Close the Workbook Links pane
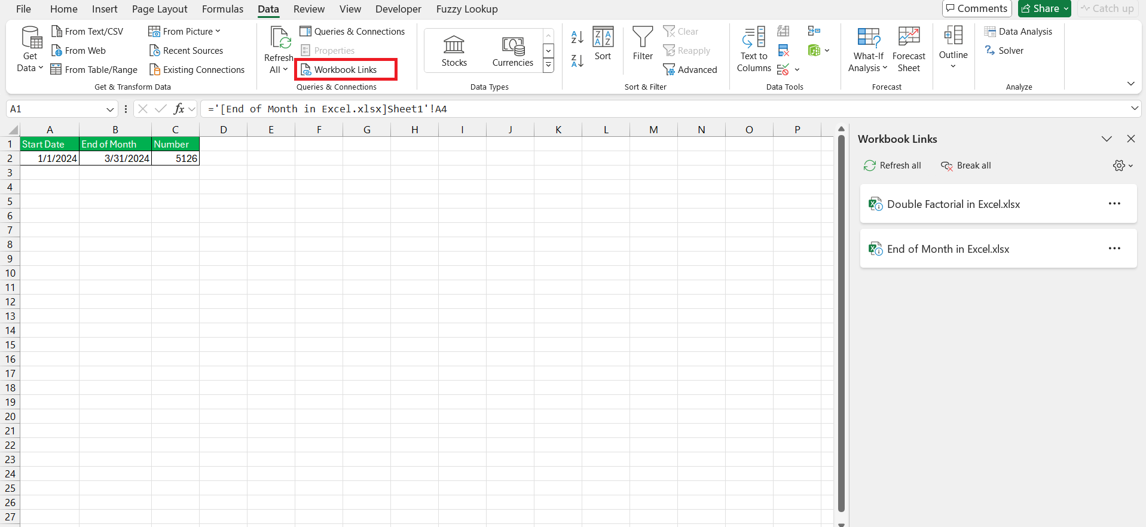The height and width of the screenshot is (527, 1146). (x=1130, y=139)
